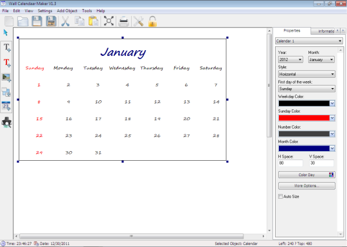Click tab strip left scroll arrow
Image resolution: width=347 pixels, height=247 pixels.
pos(337,31)
